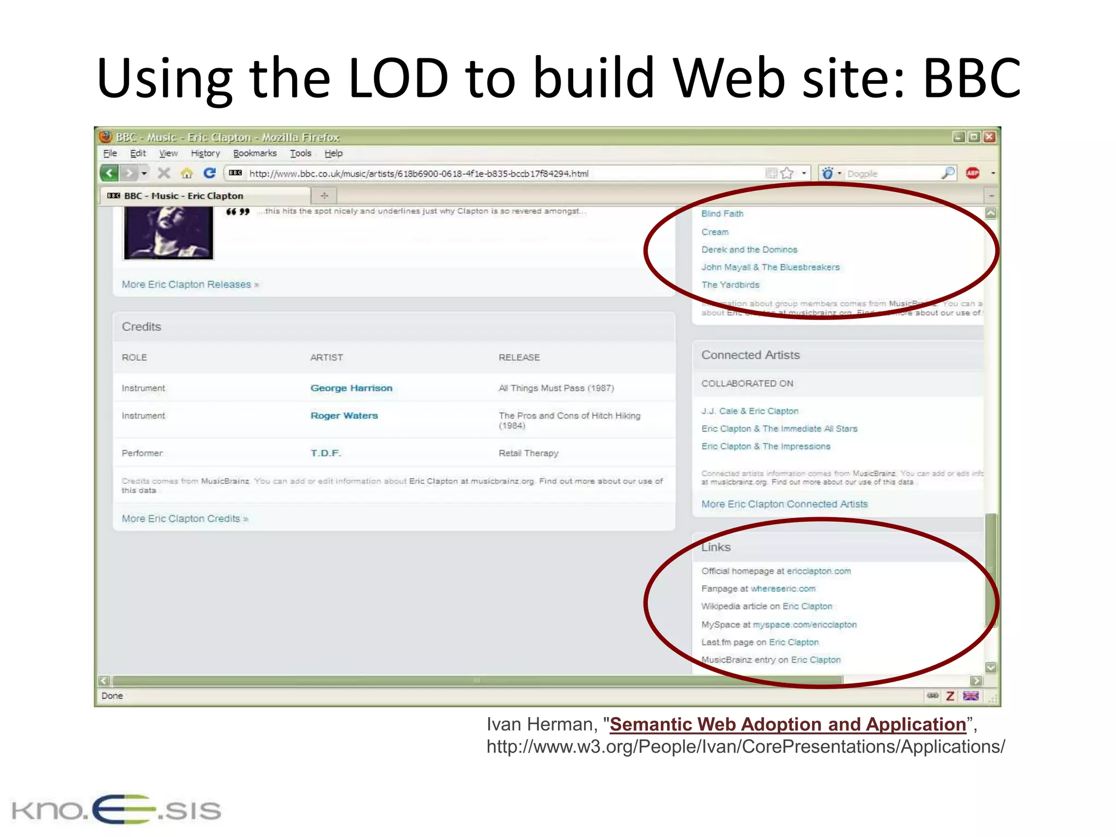Click the stop loading X icon

164,173
